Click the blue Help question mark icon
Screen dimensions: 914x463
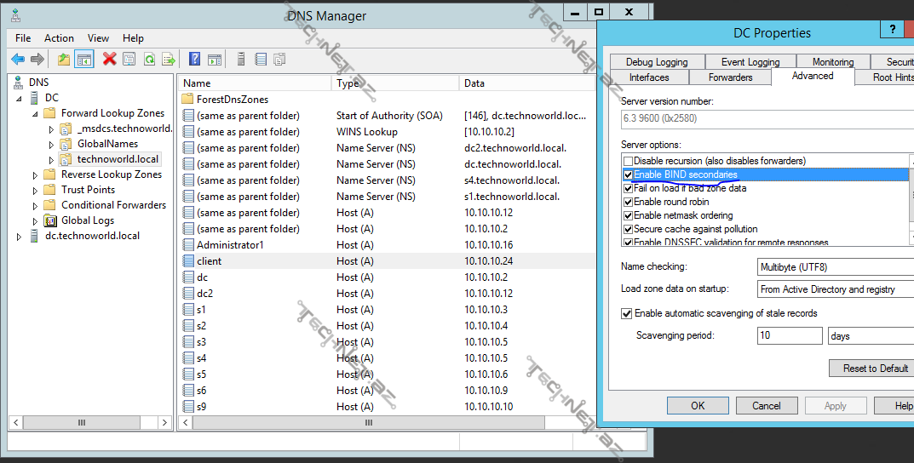pyautogui.click(x=195, y=59)
